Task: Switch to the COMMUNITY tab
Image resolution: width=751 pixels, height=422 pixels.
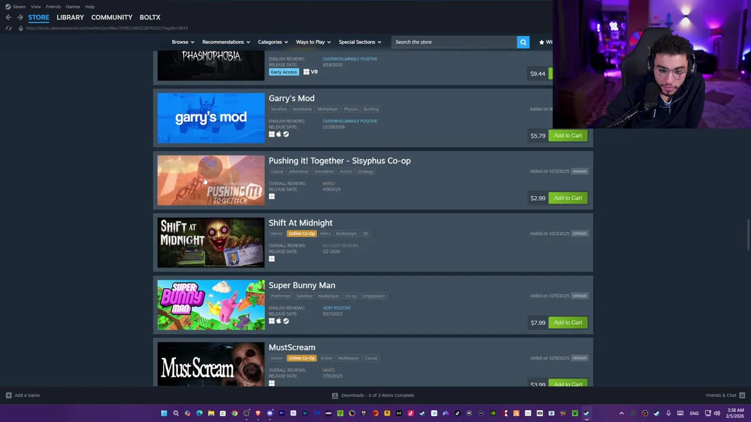Action: tap(111, 18)
